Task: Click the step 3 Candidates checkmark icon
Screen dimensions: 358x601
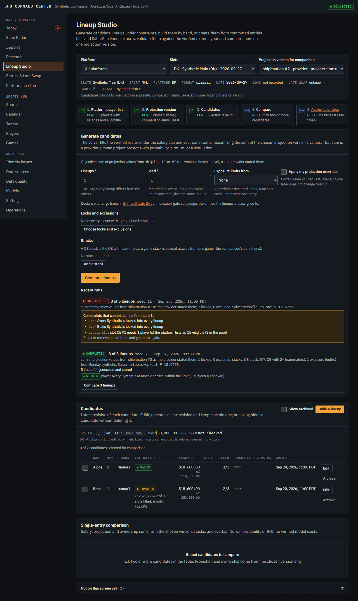Action: (x=192, y=110)
